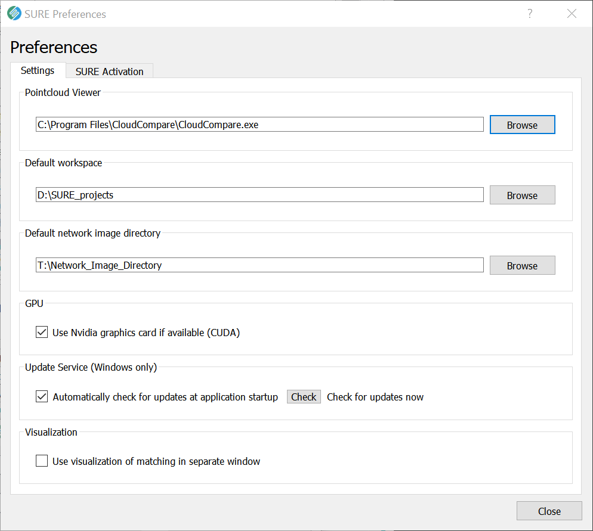Disable the Use Nvidia graphics card checkbox
593x531 pixels.
tap(42, 333)
